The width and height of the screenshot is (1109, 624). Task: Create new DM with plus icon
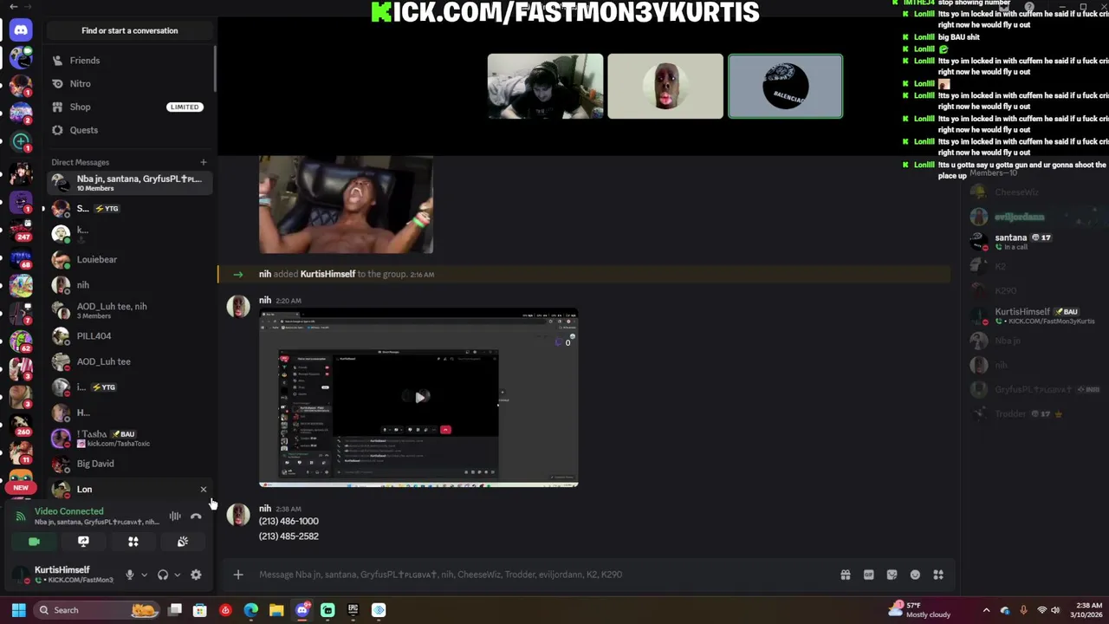click(204, 162)
